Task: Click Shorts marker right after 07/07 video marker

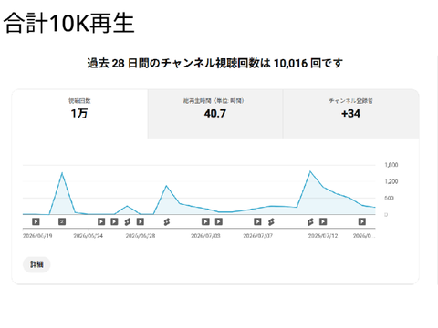Action: click(x=271, y=222)
